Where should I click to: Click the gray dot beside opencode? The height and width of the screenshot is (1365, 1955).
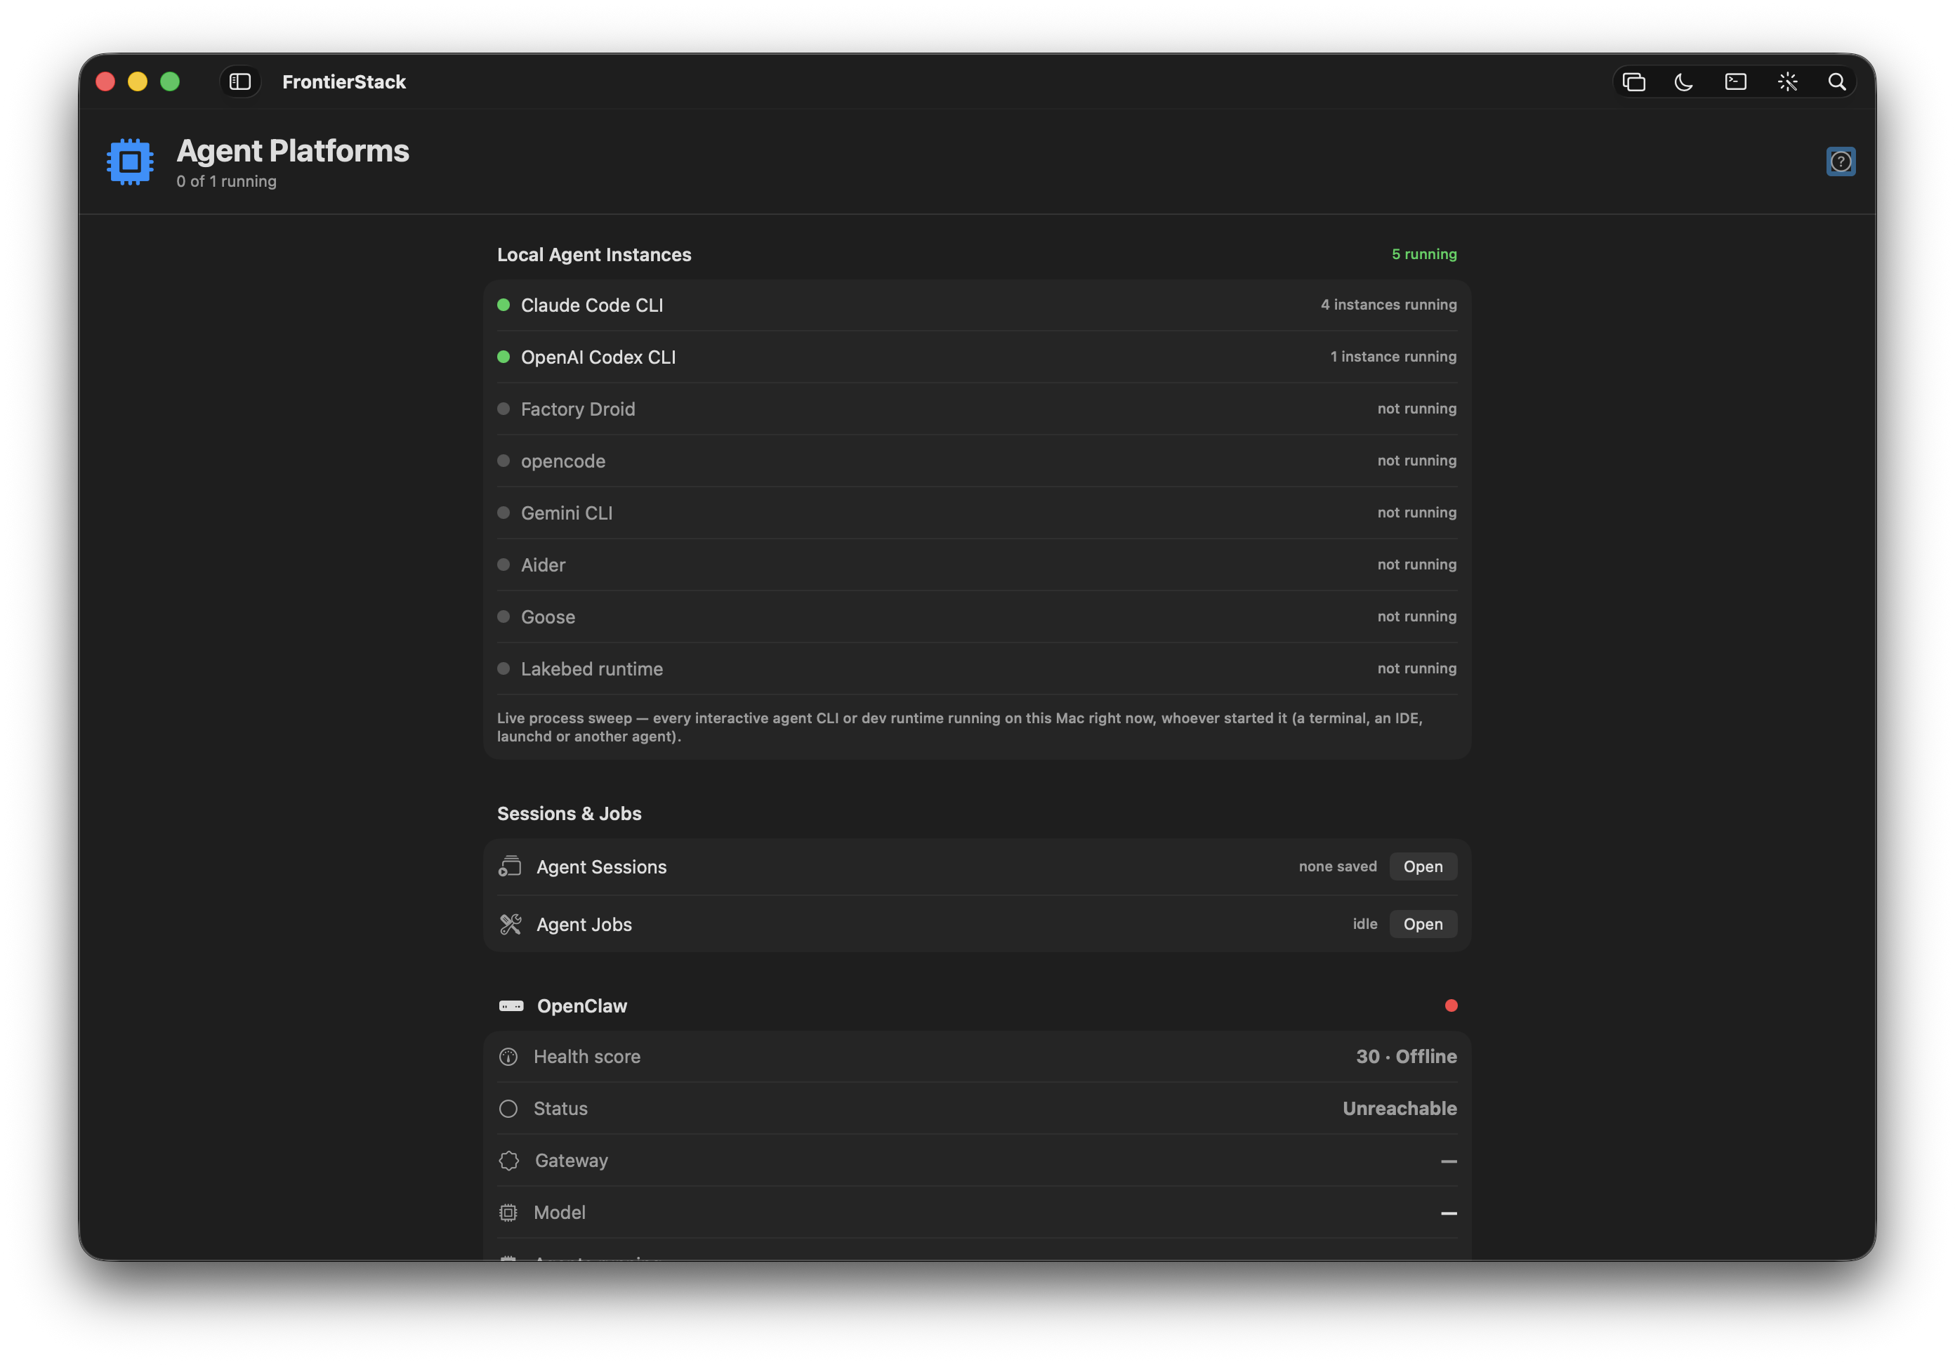(x=503, y=461)
